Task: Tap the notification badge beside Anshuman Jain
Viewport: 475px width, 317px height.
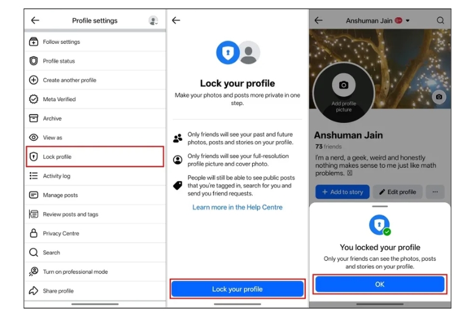Action: point(399,21)
